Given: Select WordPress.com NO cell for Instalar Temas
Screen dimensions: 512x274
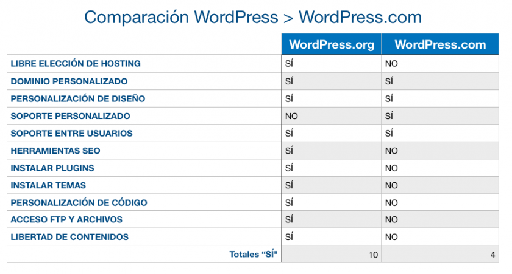Looking at the screenshot, I should click(x=440, y=185).
